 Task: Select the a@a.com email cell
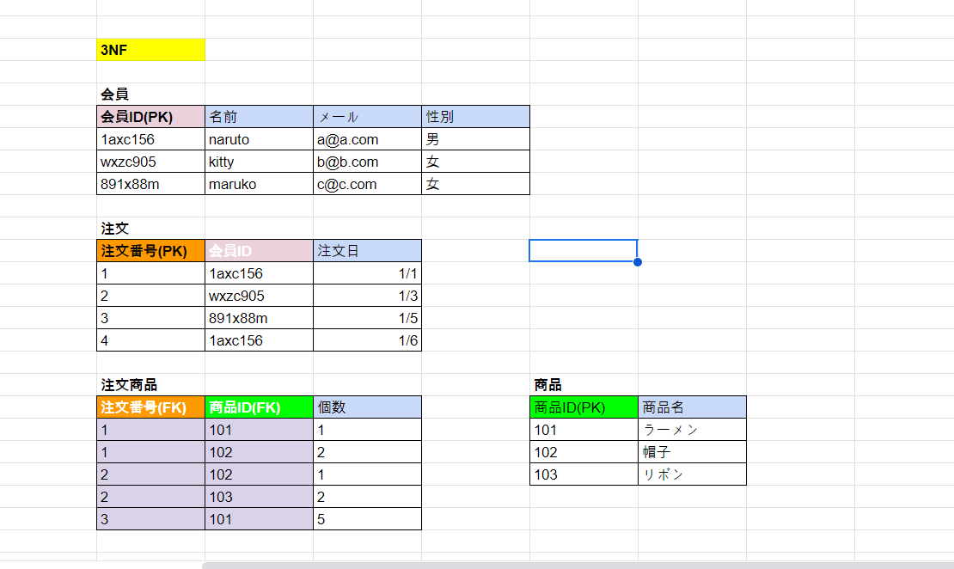[368, 139]
